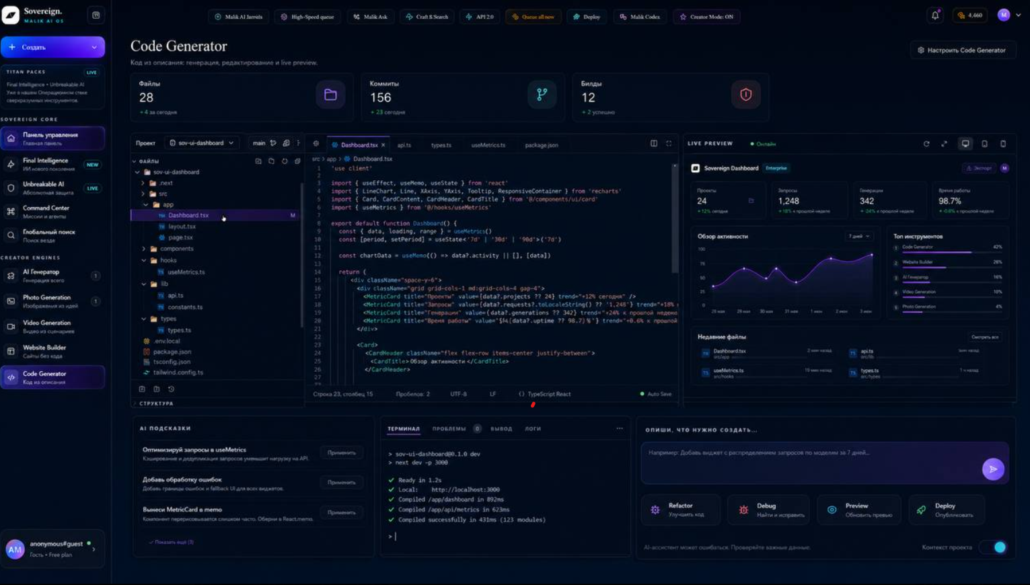Screen dimensions: 1030x585
Task: Click the shield icon in the Билды card
Action: [x=745, y=95]
